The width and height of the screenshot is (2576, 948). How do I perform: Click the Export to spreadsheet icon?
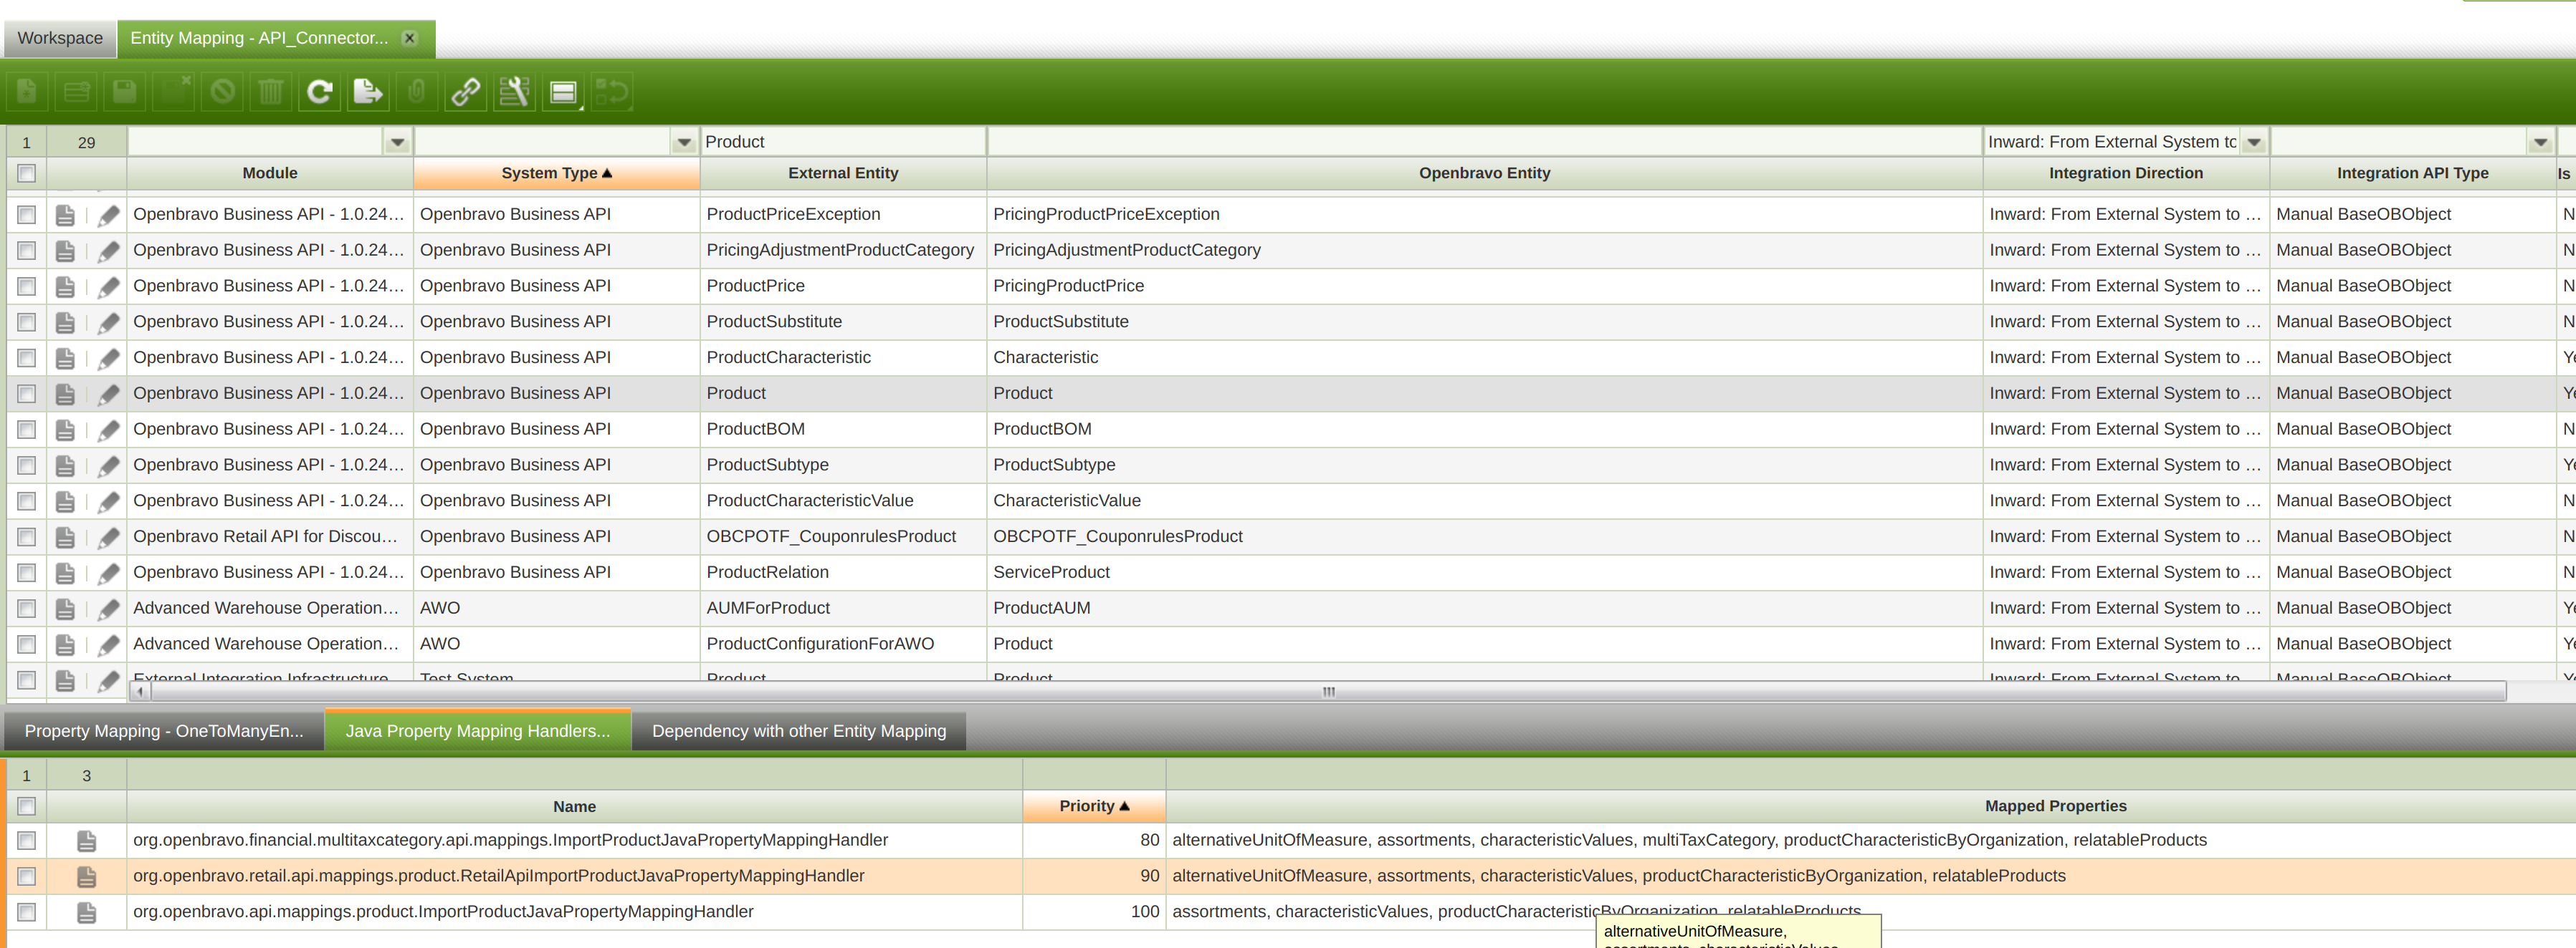click(367, 92)
